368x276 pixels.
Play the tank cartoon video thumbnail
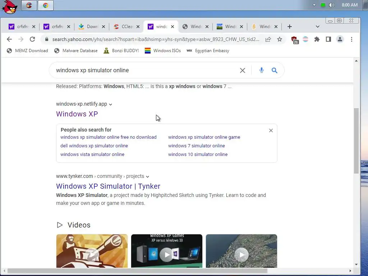pos(92,251)
